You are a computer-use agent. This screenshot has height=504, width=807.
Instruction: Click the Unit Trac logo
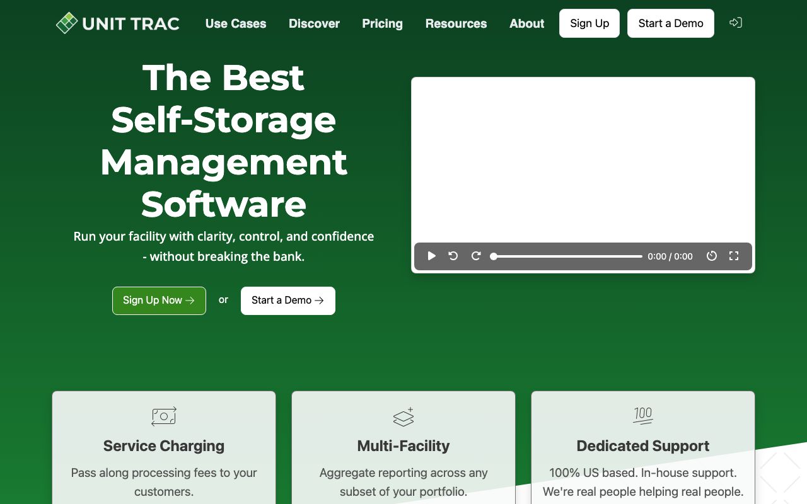pyautogui.click(x=118, y=23)
